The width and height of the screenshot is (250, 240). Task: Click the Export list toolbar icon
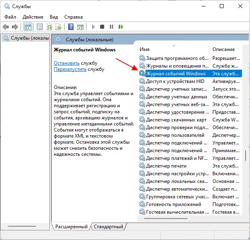click(x=58, y=27)
